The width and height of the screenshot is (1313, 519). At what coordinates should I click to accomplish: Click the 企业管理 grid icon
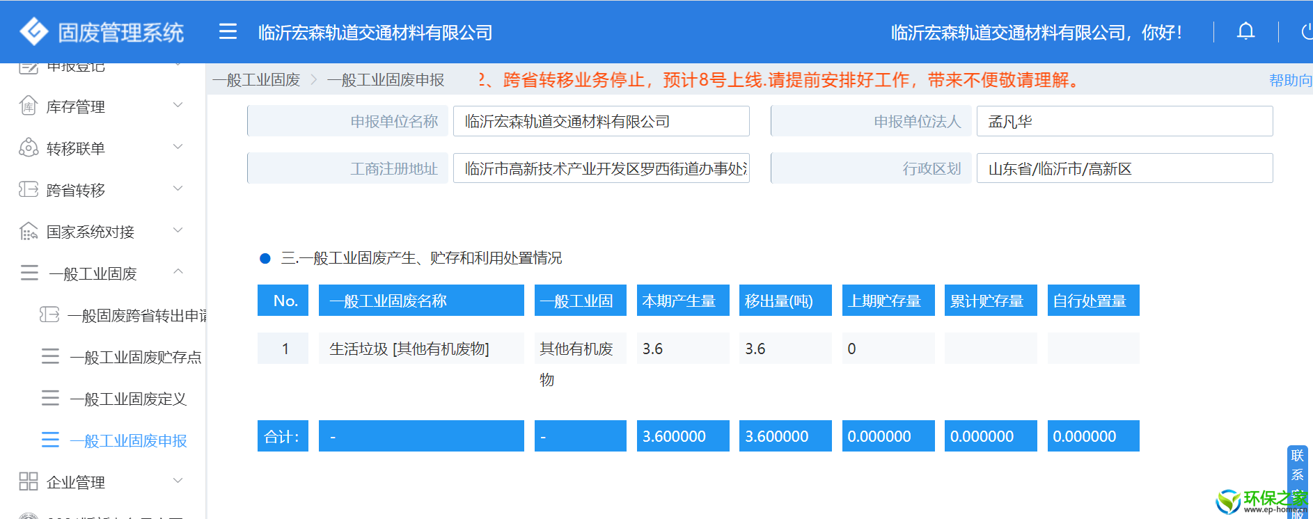tap(29, 481)
